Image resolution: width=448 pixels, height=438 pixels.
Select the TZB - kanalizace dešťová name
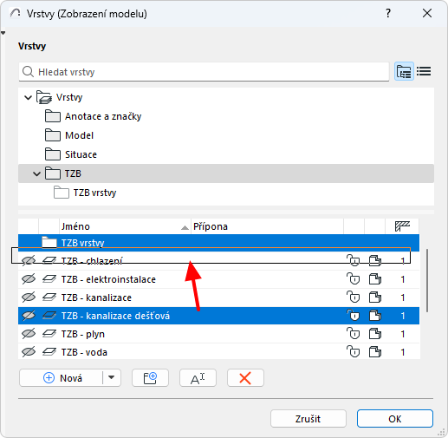pyautogui.click(x=115, y=316)
